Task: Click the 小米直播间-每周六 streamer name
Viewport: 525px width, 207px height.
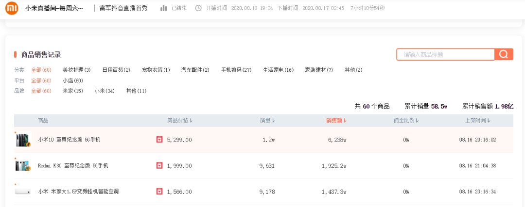Action: coord(54,8)
